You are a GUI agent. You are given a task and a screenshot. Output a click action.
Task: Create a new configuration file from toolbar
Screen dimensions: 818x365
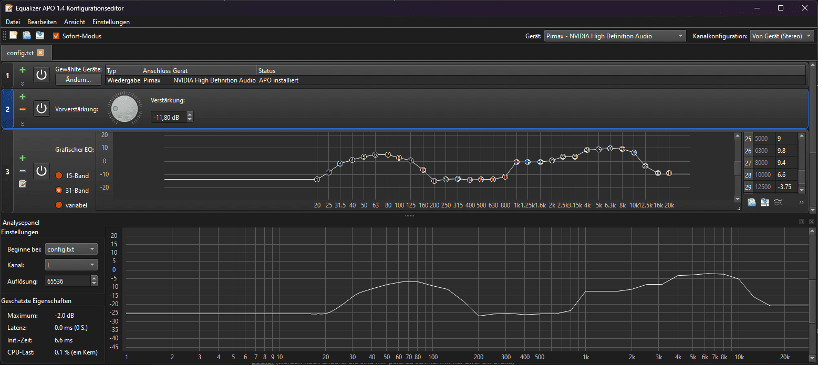[x=14, y=36]
